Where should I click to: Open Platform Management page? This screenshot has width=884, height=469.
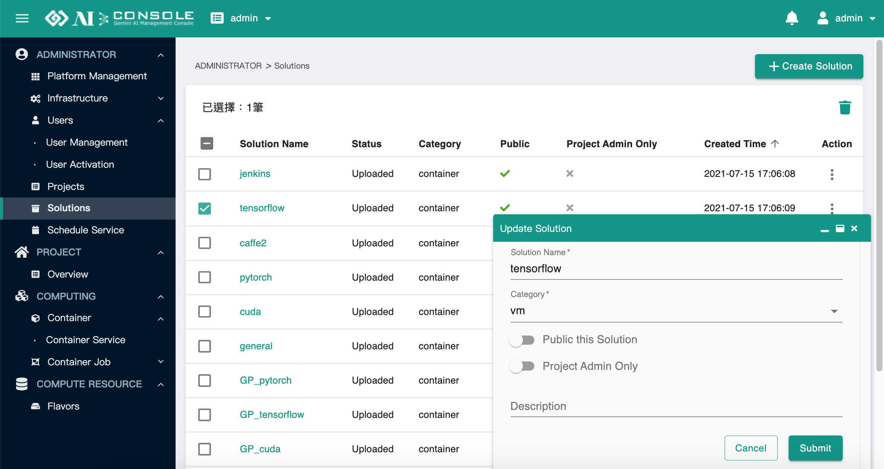point(97,76)
